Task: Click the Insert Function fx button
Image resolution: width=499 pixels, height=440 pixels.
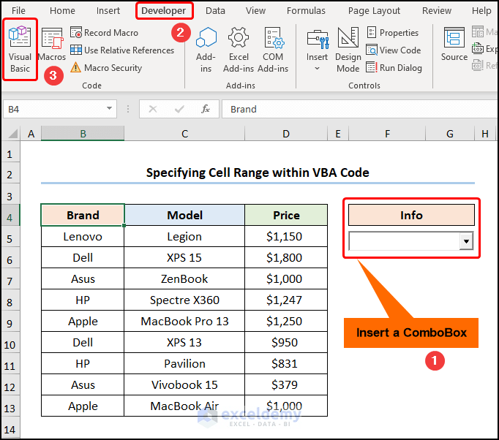Action: (206, 109)
